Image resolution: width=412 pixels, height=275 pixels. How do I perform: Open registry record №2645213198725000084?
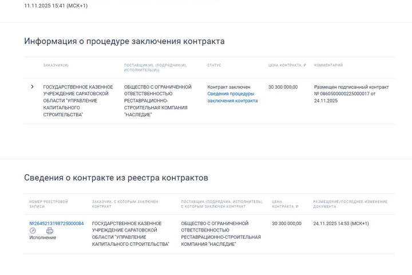click(57, 223)
